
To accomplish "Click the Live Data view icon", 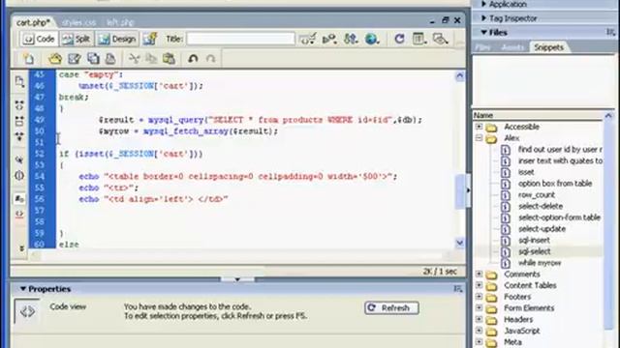I will (x=150, y=39).
